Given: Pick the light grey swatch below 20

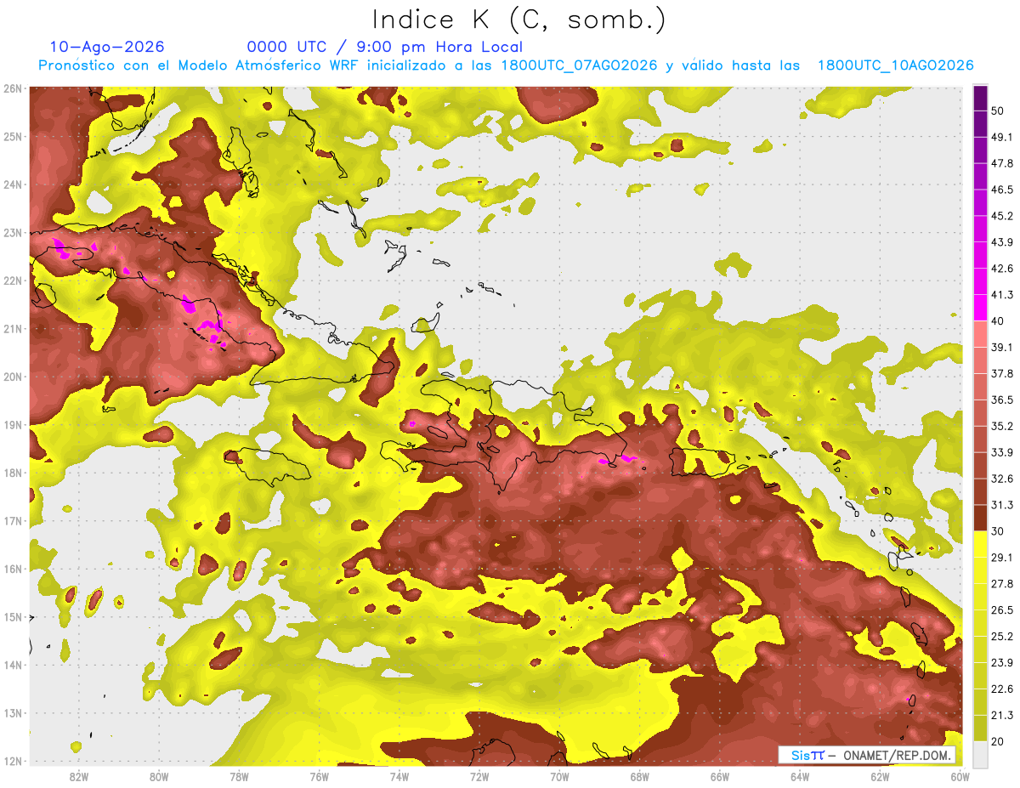Looking at the screenshot, I should click(980, 753).
